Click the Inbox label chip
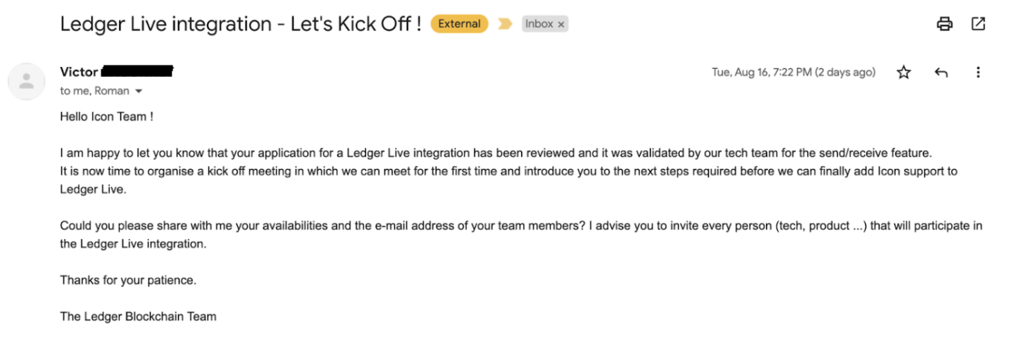Image resolution: width=1018 pixels, height=349 pixels. pos(539,24)
